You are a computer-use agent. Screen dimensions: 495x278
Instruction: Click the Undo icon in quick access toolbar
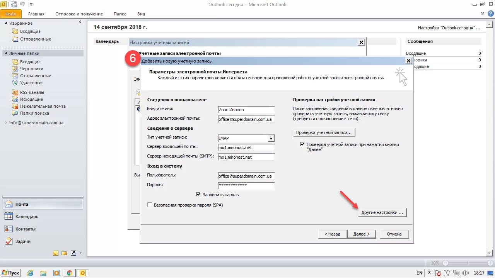click(x=22, y=5)
